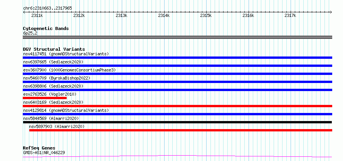Click the 2314k ruler position

(164, 15)
